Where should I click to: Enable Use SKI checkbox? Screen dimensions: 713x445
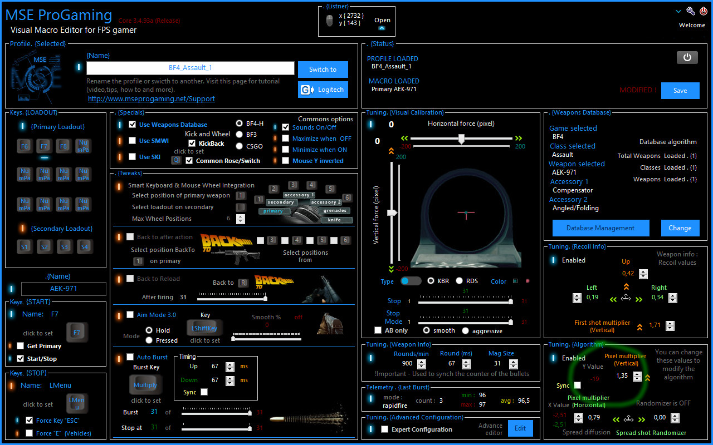tap(133, 157)
